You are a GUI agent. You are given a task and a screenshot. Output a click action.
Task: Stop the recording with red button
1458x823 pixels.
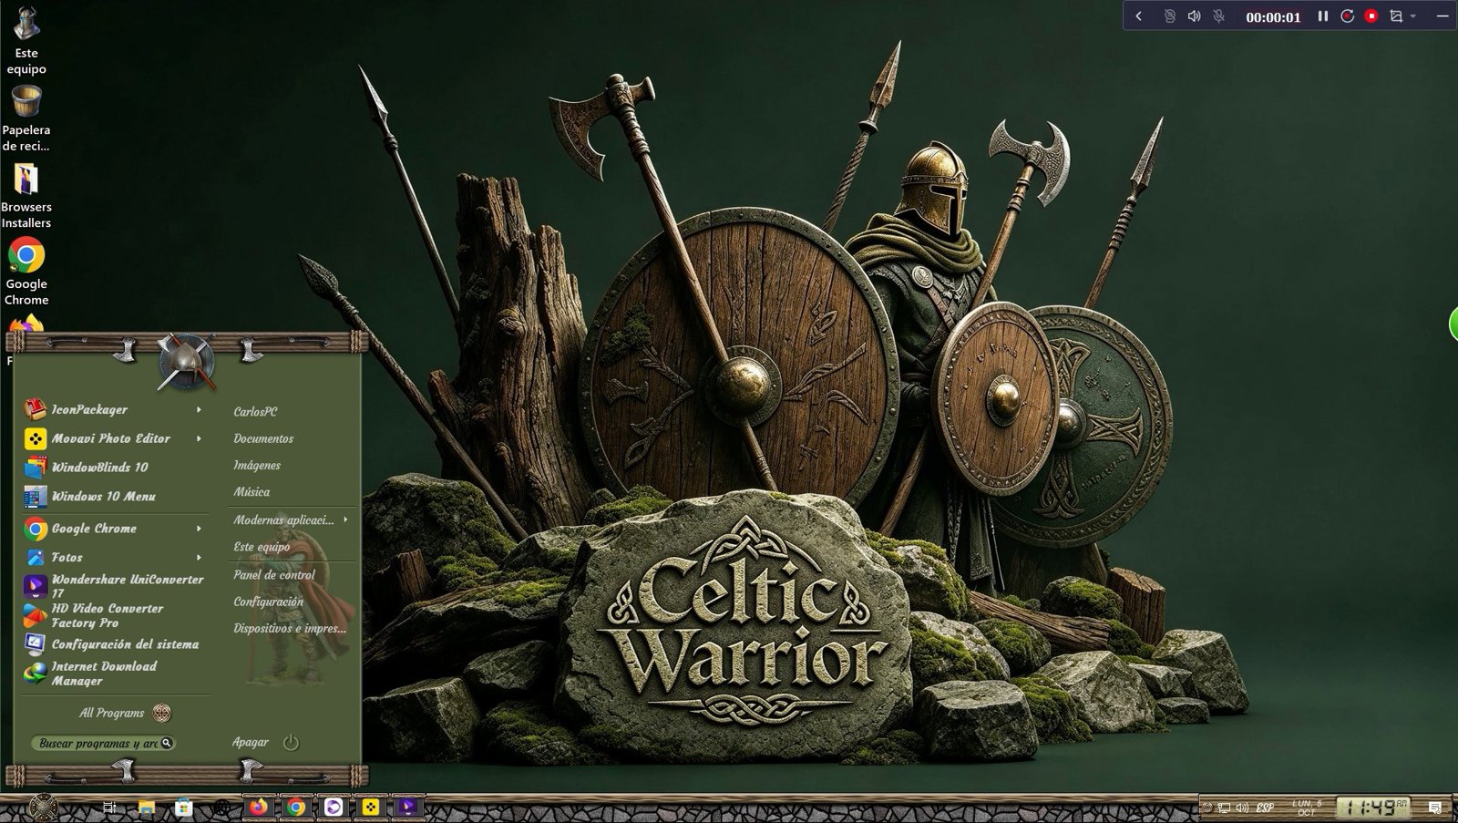(x=1371, y=16)
